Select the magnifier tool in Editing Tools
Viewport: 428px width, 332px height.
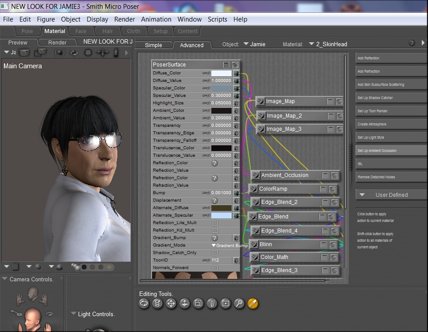(x=239, y=303)
